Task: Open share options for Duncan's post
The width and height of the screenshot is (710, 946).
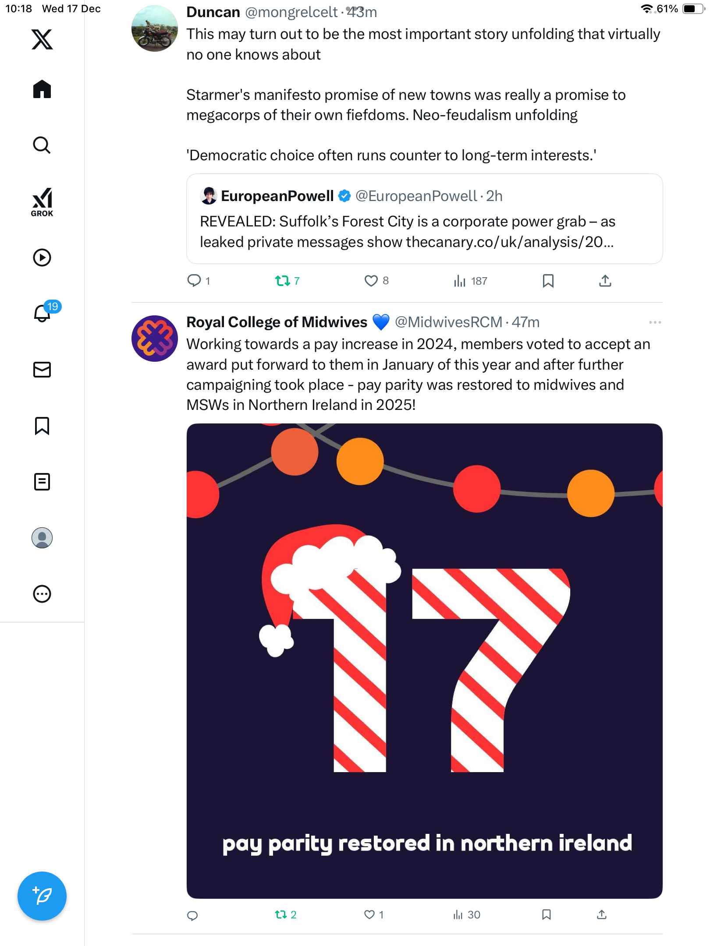Action: point(605,281)
